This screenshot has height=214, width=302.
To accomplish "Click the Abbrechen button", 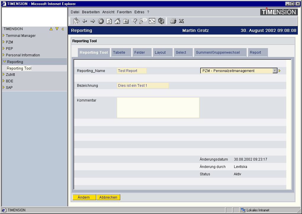I will coord(108,197).
